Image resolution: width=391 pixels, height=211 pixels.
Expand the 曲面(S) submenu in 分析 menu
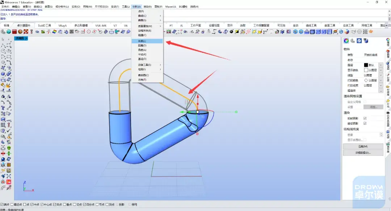pyautogui.click(x=147, y=20)
